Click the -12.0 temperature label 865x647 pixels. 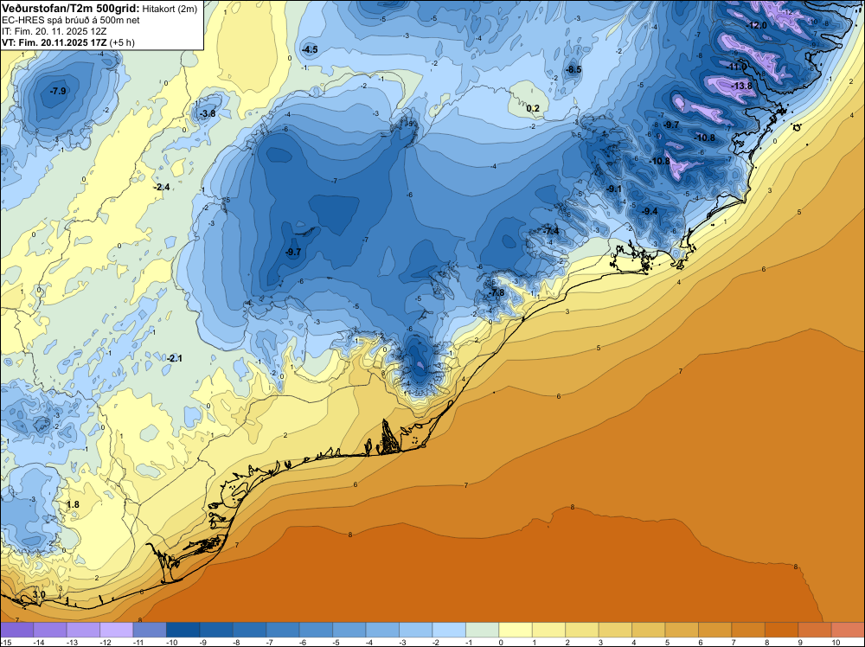coord(757,25)
